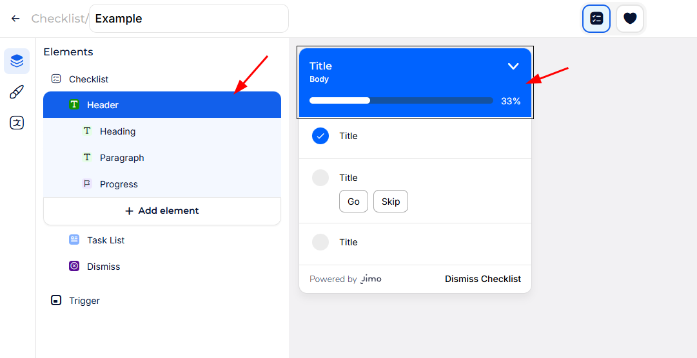The width and height of the screenshot is (697, 358).
Task: Check the second task's empty circle
Action: [320, 178]
